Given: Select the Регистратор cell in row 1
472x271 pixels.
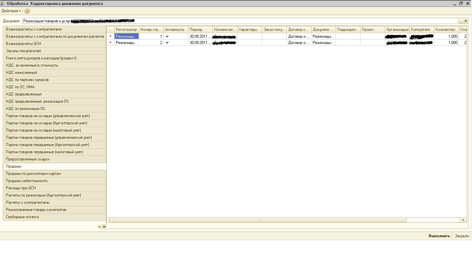Looking at the screenshot, I should coord(127,36).
